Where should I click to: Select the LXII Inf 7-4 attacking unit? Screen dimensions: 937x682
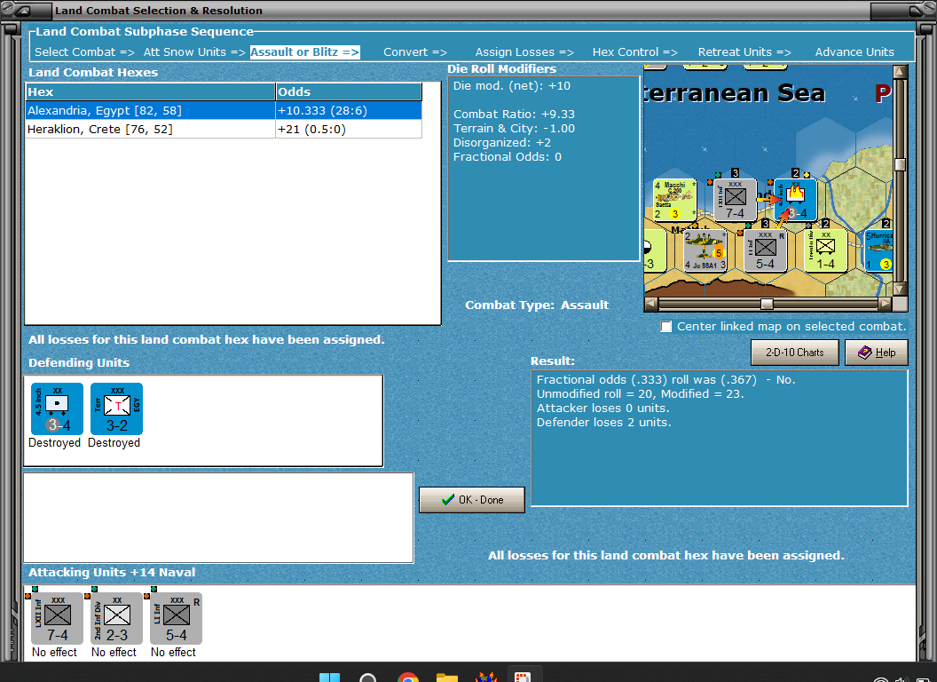pos(57,619)
